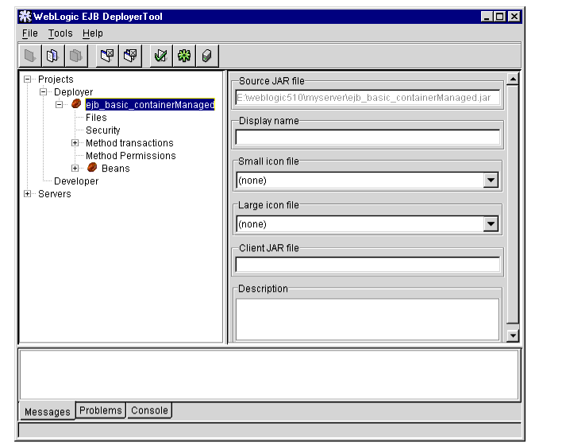Select the ejb_basic_containerManaged tree item
566x446 pixels.
coord(150,104)
